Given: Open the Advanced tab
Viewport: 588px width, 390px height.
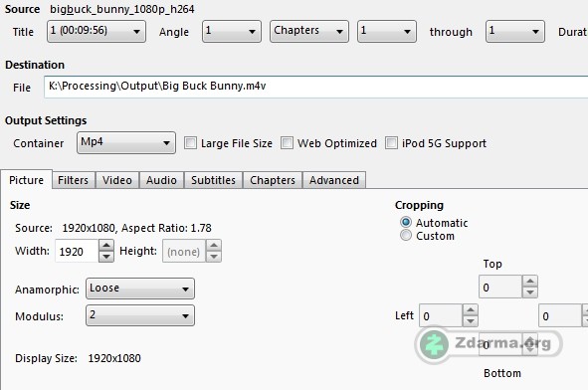Looking at the screenshot, I should pos(334,180).
